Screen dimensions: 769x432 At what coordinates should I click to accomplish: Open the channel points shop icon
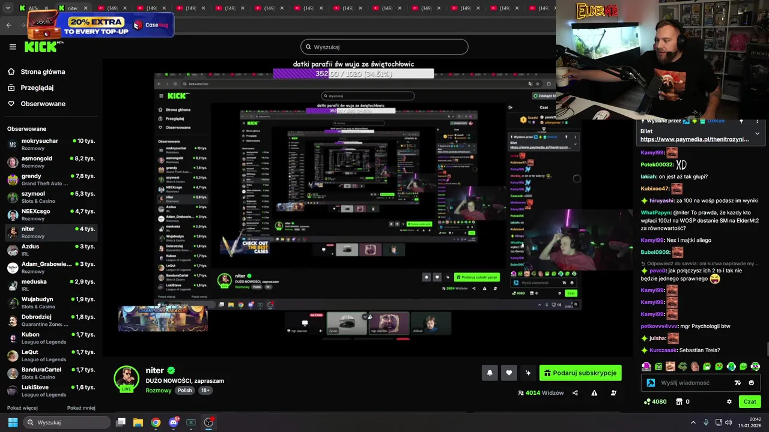679,401
